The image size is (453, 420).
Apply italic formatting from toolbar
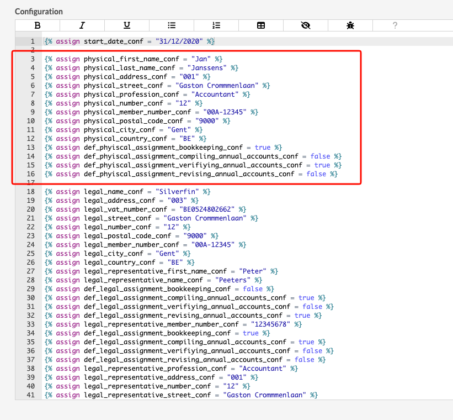[x=82, y=25]
